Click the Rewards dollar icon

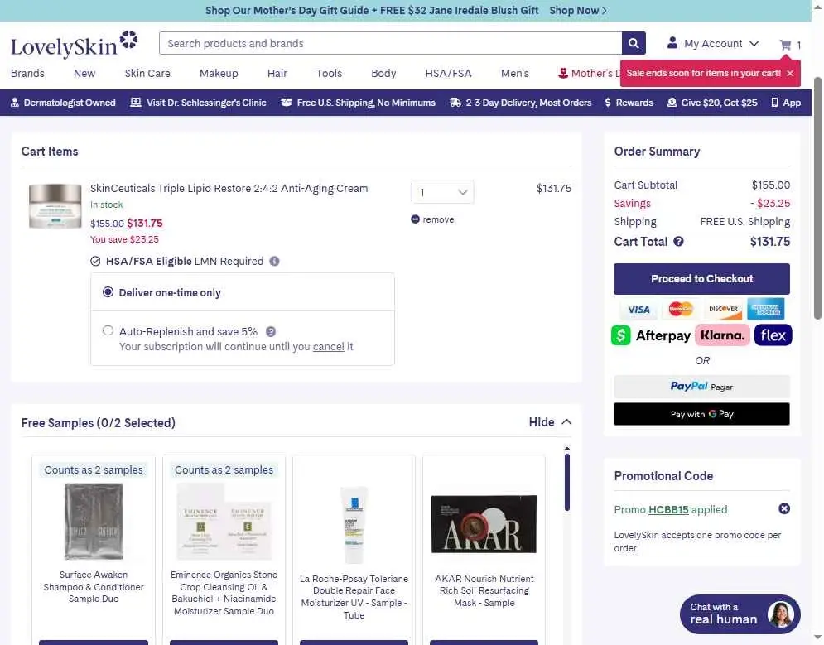(x=608, y=103)
